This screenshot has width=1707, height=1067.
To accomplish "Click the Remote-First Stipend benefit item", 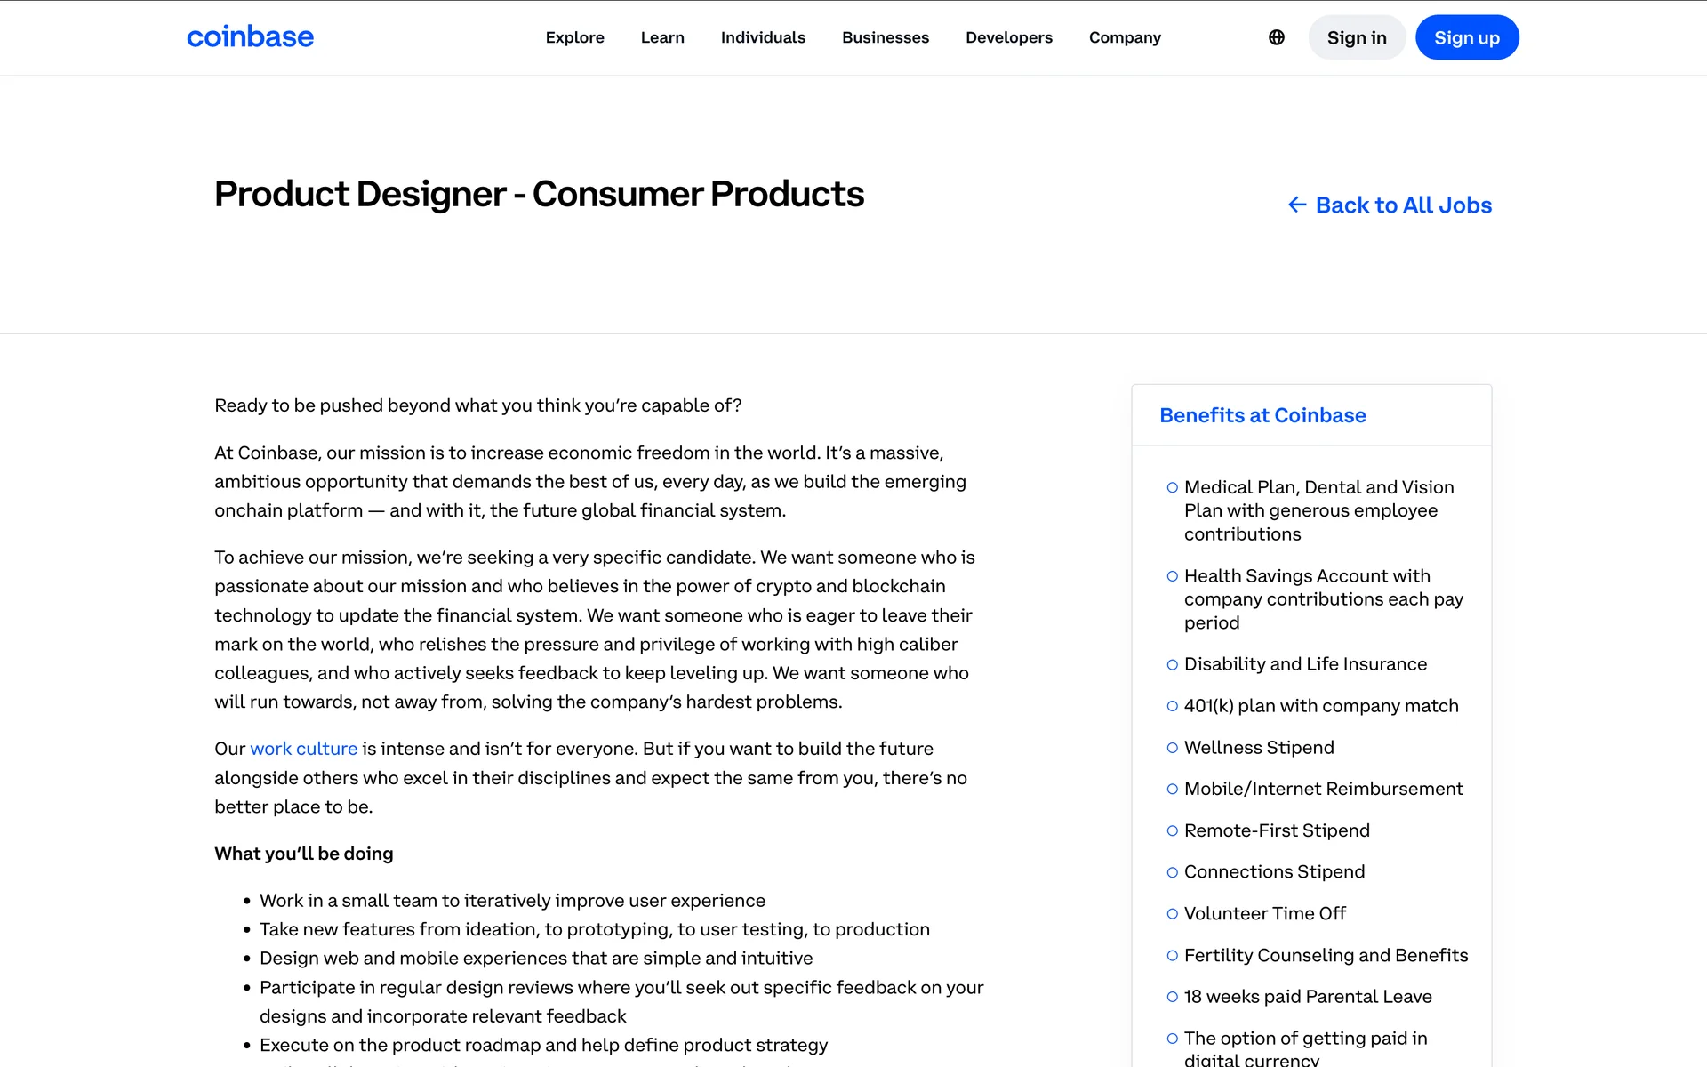I will click(1277, 830).
